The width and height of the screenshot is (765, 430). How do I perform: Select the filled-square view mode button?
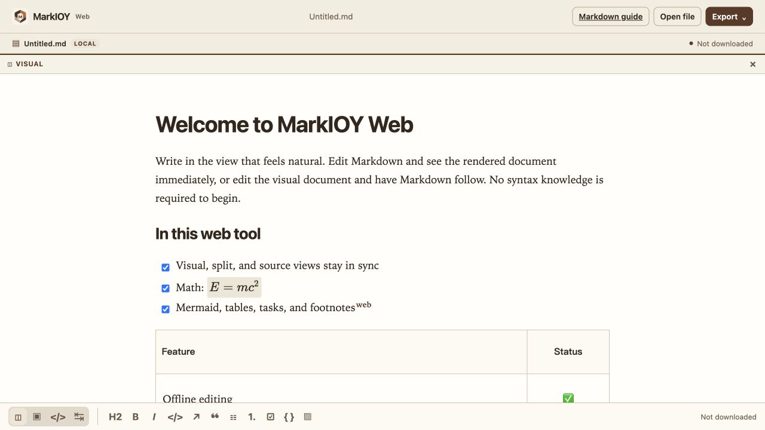[37, 417]
